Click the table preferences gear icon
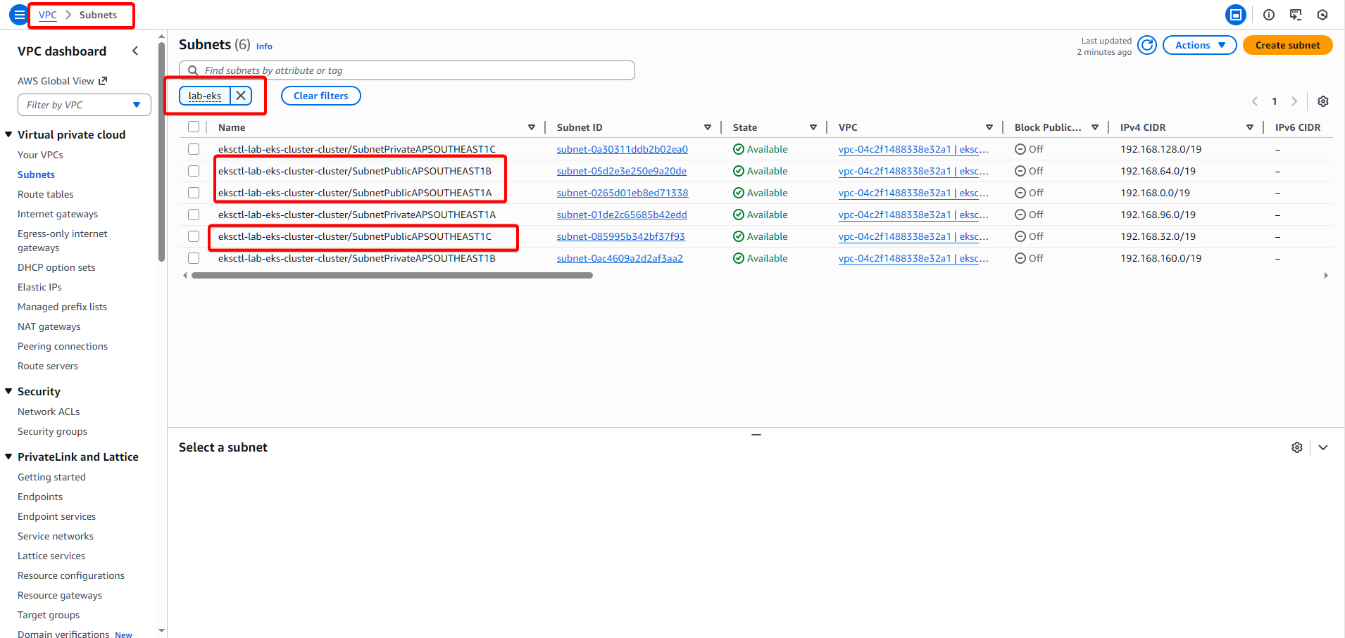This screenshot has height=638, width=1345. pos(1323,101)
